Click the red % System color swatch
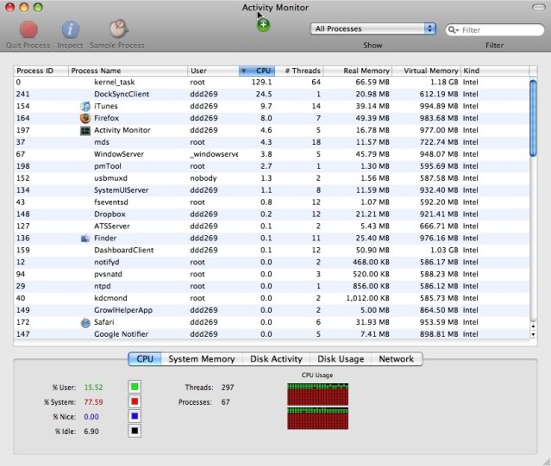The height and width of the screenshot is (466, 551). pos(135,401)
